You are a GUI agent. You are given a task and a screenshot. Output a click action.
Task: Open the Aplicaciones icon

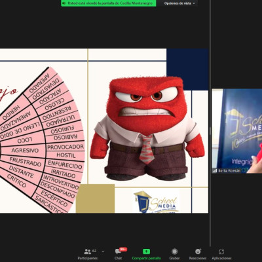(221, 252)
